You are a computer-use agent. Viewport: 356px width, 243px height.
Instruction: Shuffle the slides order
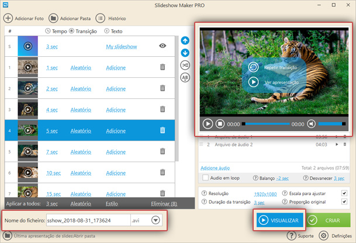(x=185, y=65)
